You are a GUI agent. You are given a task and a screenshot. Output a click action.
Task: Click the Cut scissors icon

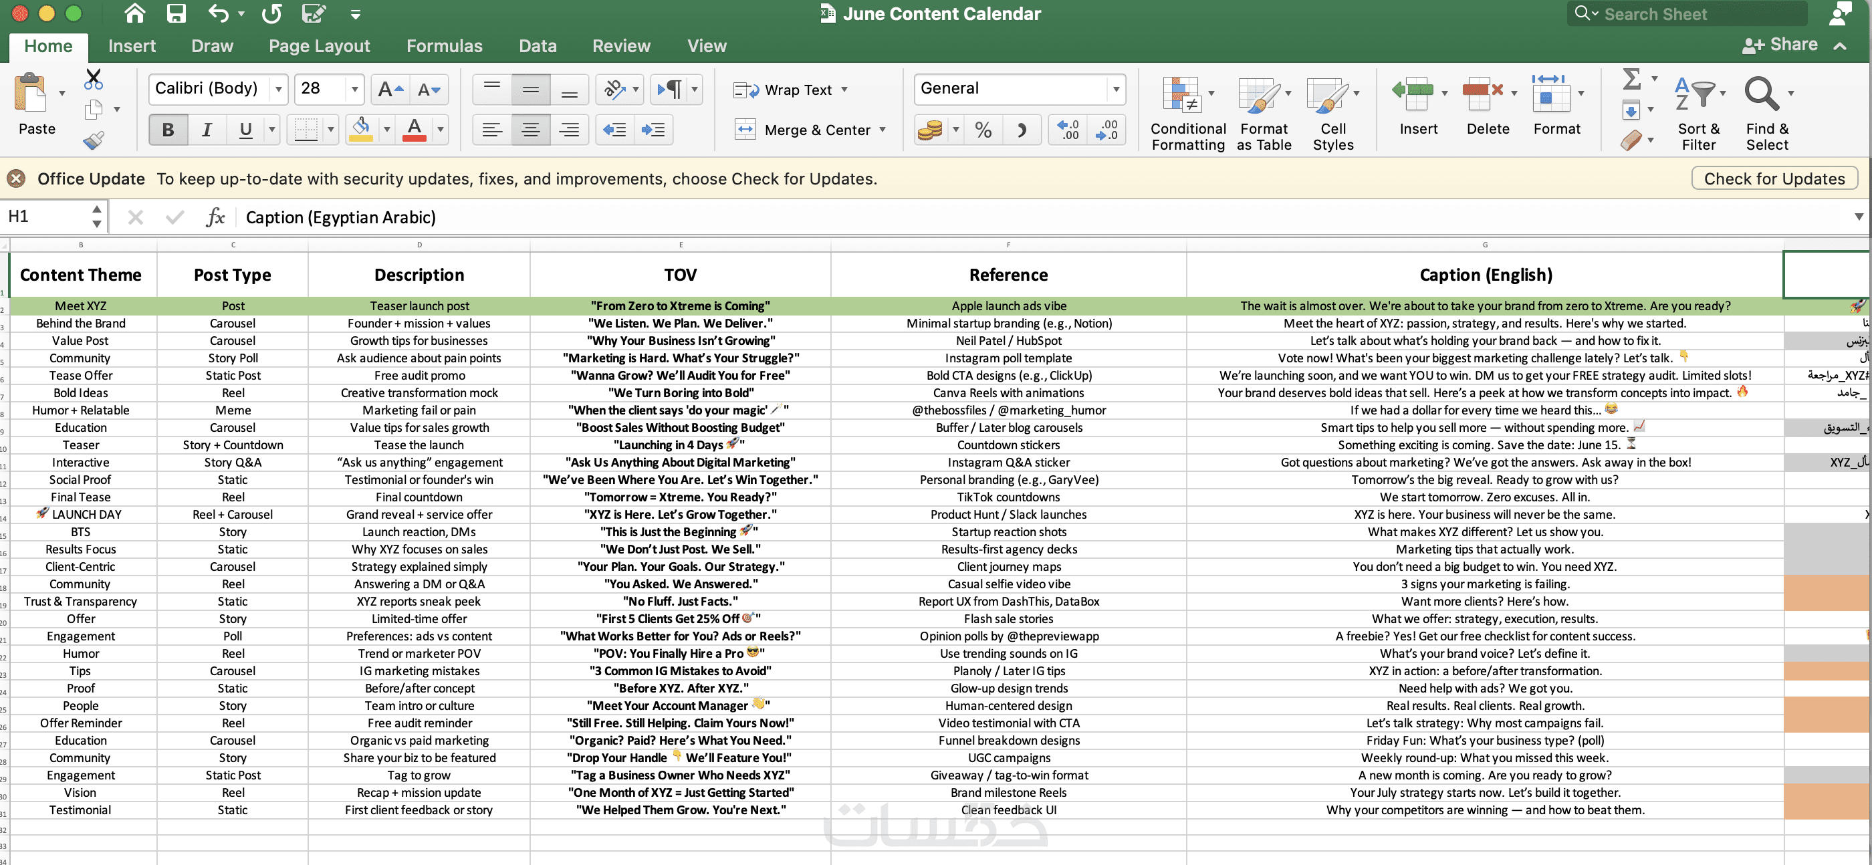coord(93,78)
